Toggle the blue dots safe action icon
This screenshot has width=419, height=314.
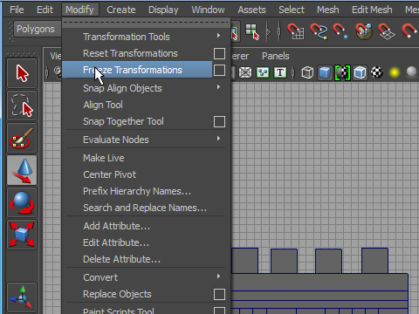click(x=263, y=72)
